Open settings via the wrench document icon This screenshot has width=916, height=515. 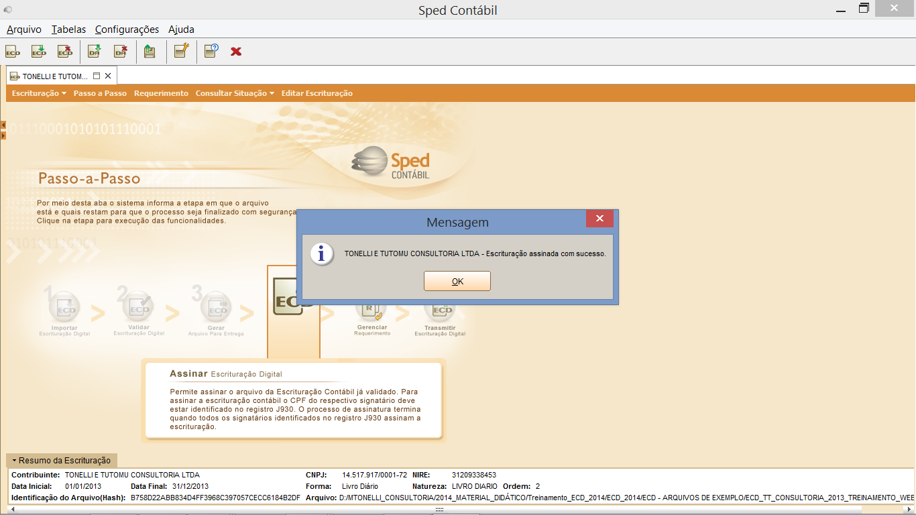(181, 51)
